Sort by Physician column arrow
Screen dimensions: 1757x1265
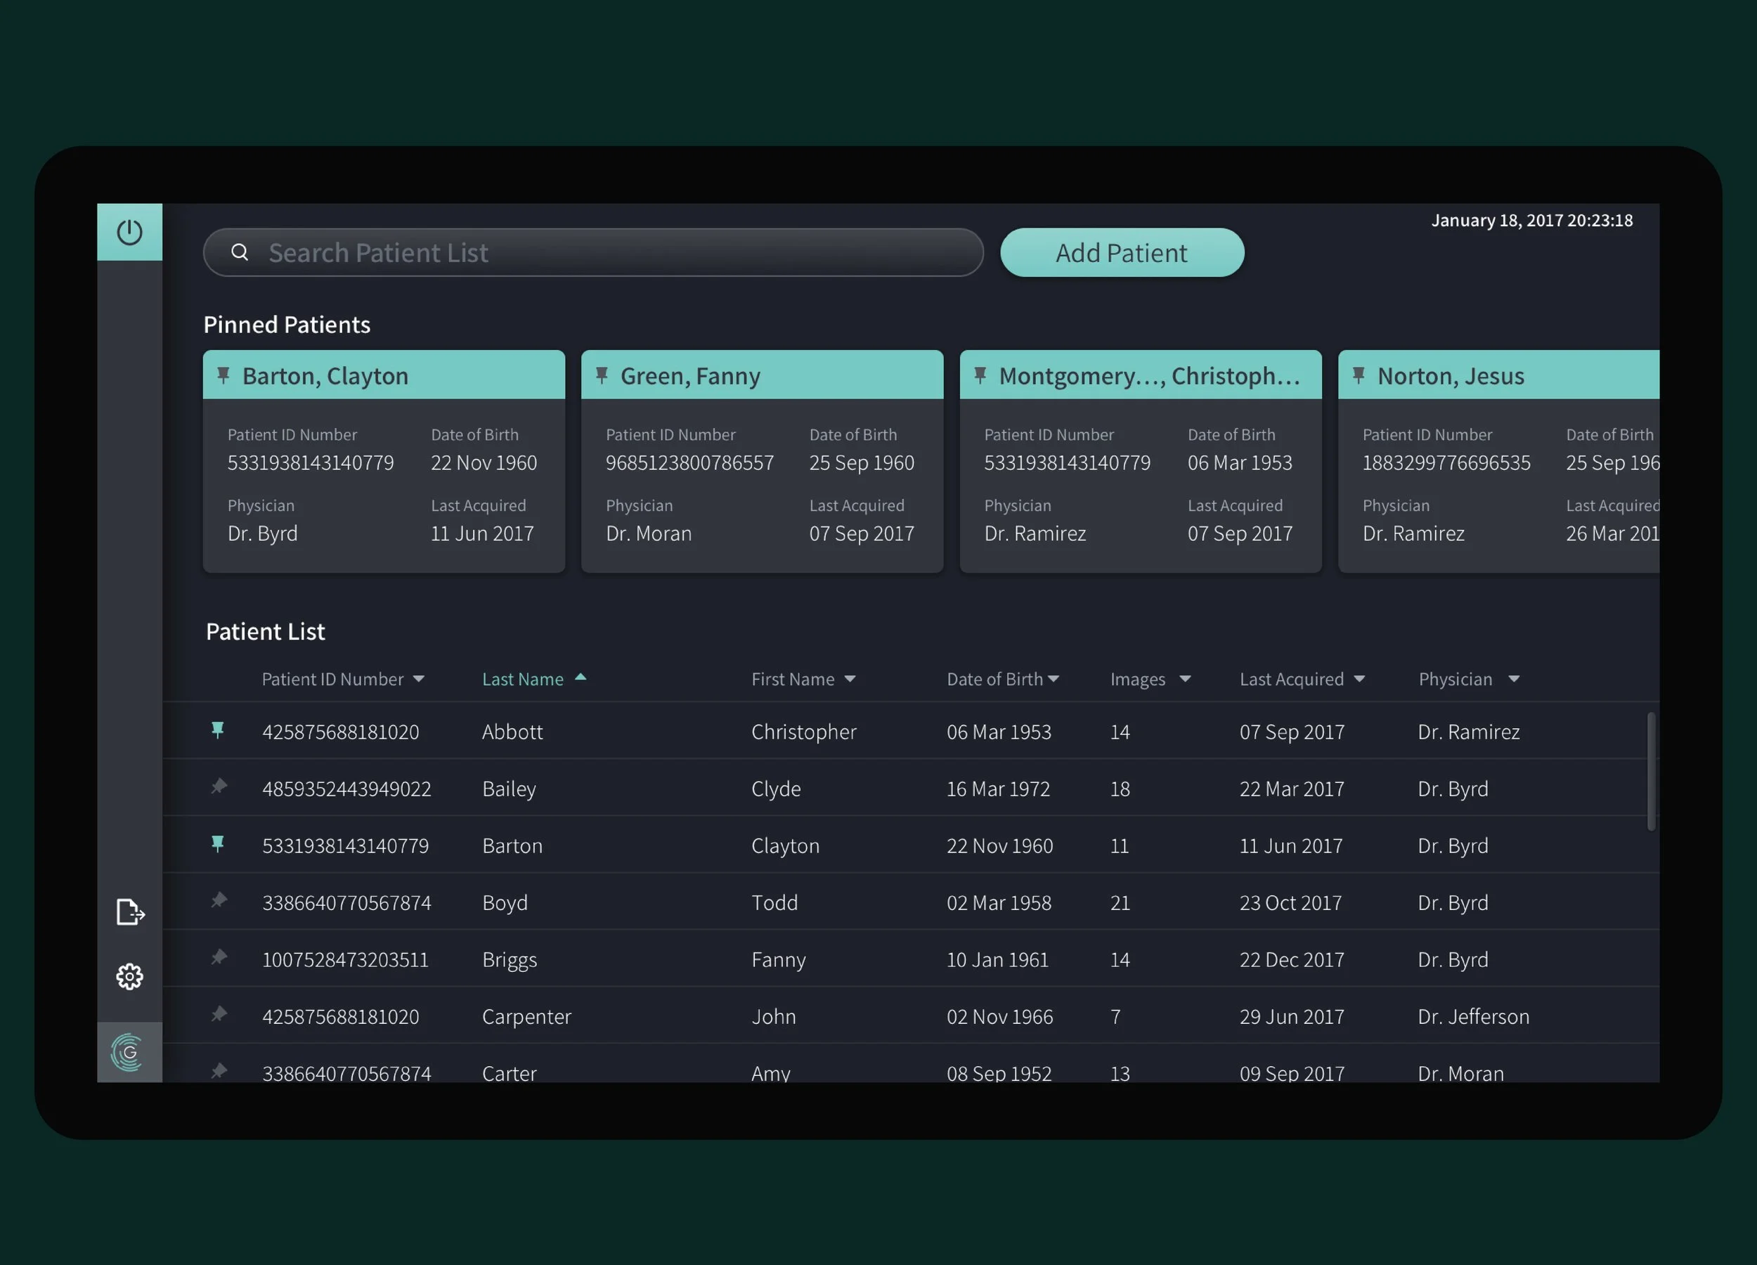(1513, 680)
